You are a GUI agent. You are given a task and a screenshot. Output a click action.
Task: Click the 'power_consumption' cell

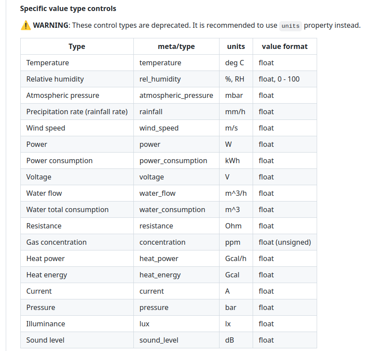(173, 161)
